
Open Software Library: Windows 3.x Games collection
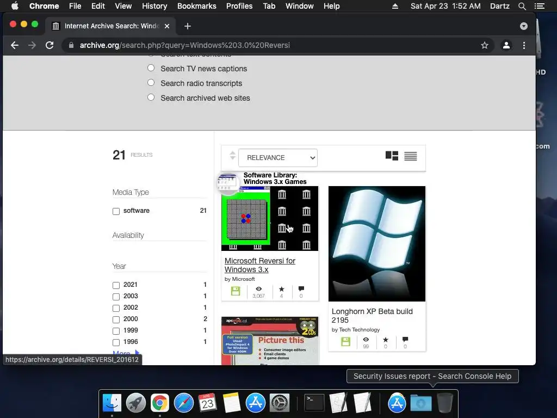275,179
